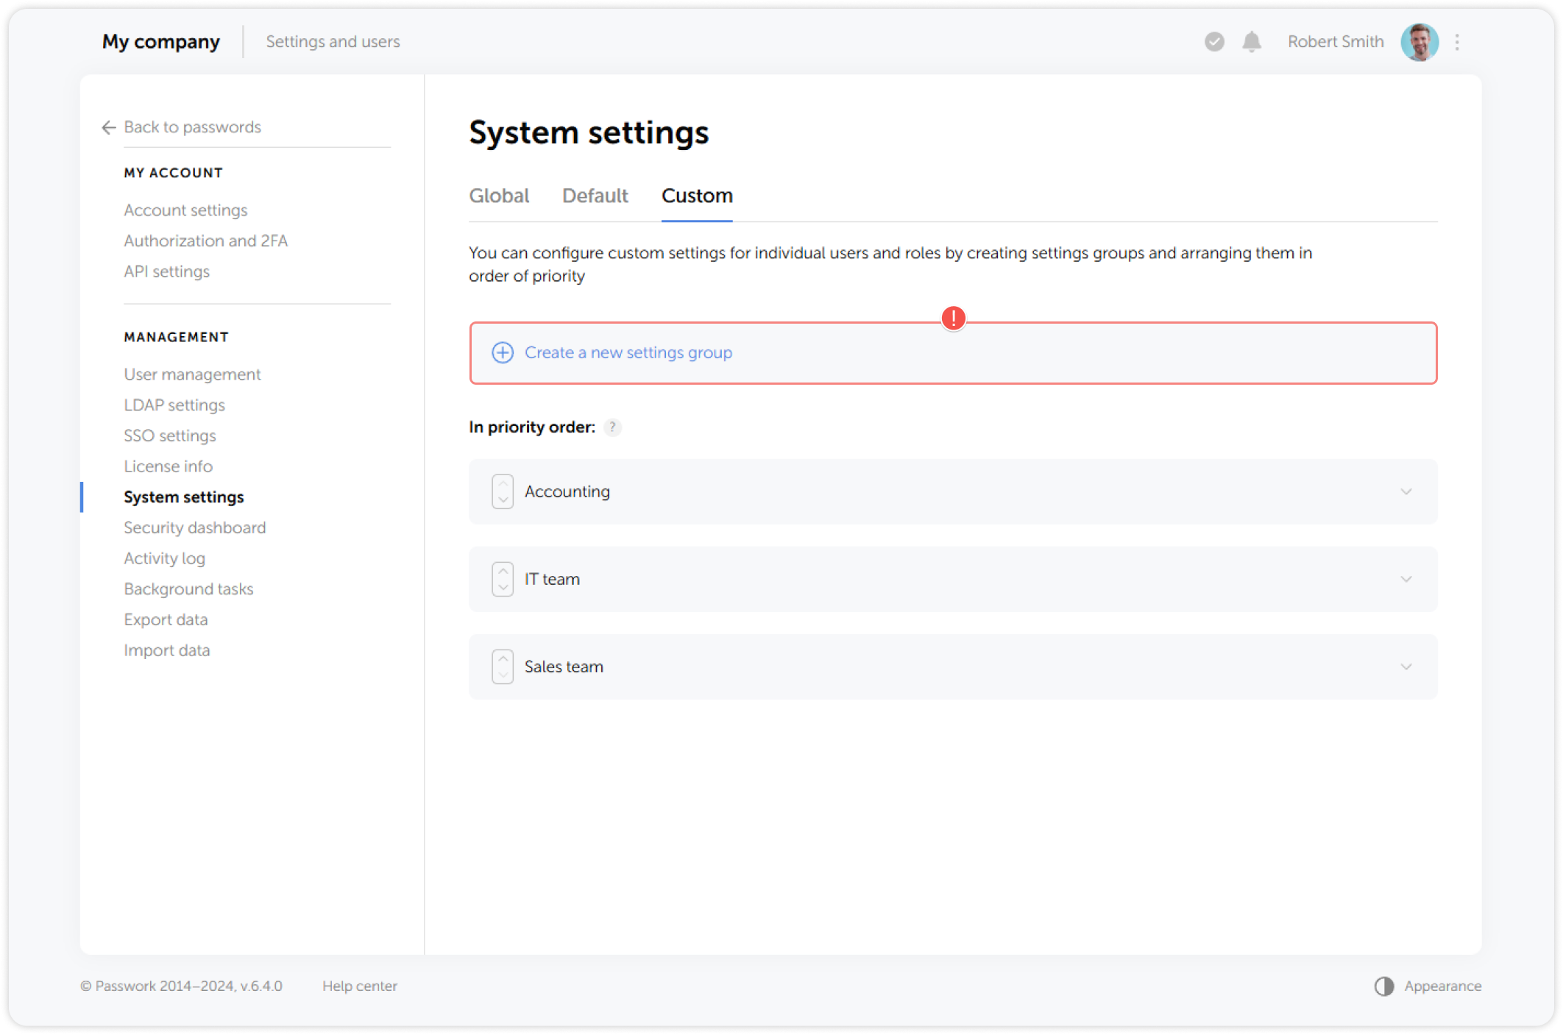Click the reorder control on Sales team
Screen dimensions: 1563x1035
tap(502, 666)
